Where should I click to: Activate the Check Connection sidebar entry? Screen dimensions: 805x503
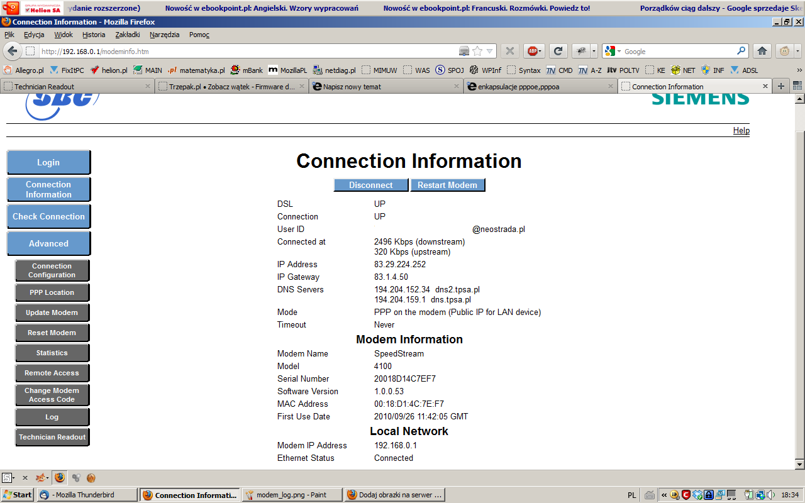[48, 216]
